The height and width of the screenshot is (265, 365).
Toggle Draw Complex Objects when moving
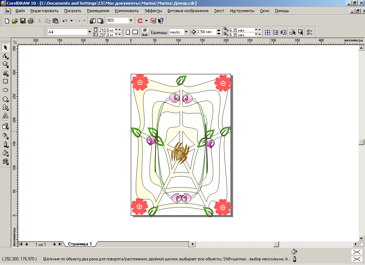tap(293, 32)
